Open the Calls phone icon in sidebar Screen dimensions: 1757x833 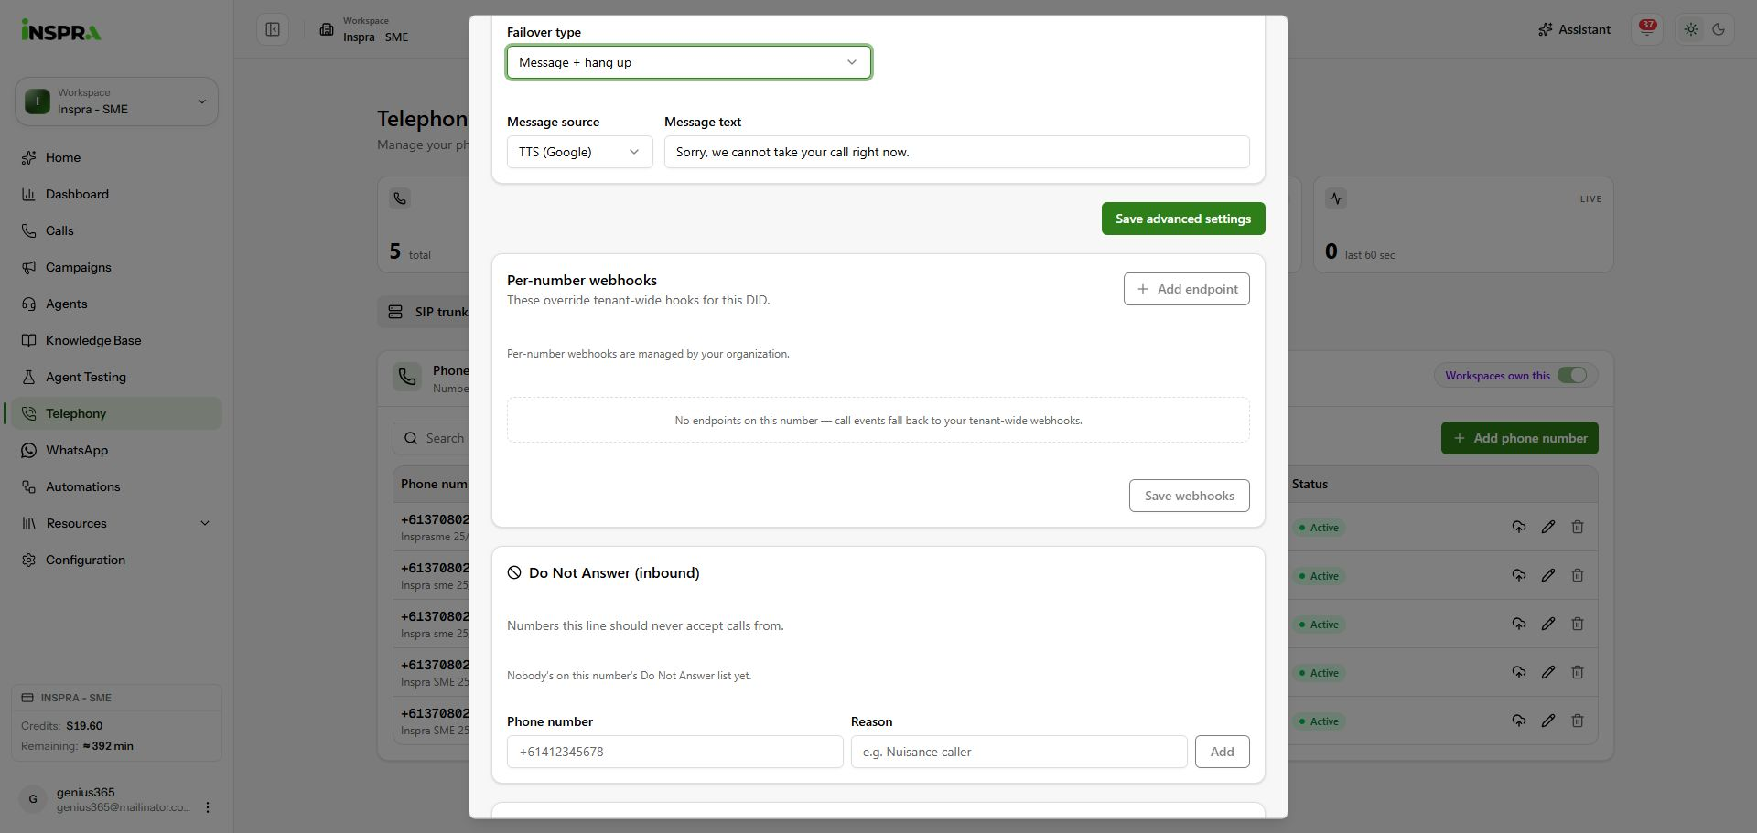click(29, 230)
